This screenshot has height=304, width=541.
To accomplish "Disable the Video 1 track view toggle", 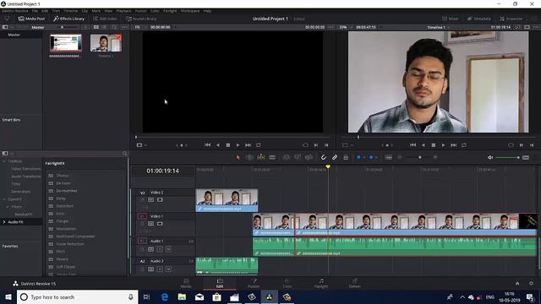I will (160, 224).
